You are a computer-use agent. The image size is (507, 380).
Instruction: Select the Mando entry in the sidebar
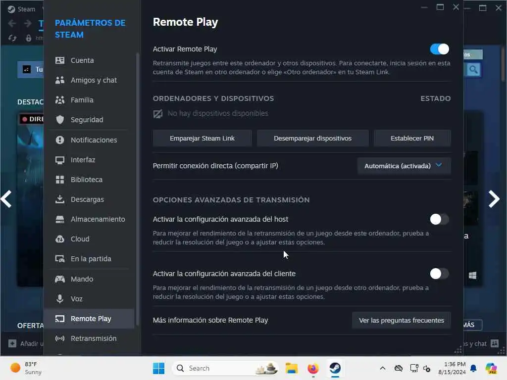(89, 279)
